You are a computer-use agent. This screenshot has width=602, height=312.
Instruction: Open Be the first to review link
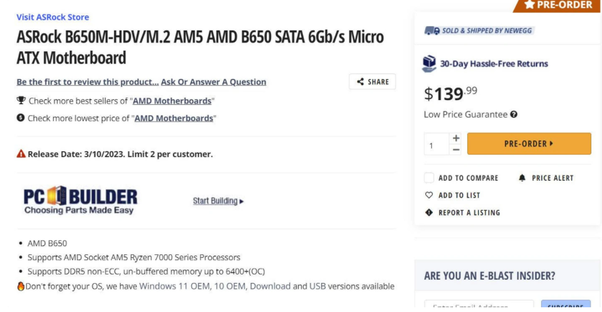[x=87, y=82]
